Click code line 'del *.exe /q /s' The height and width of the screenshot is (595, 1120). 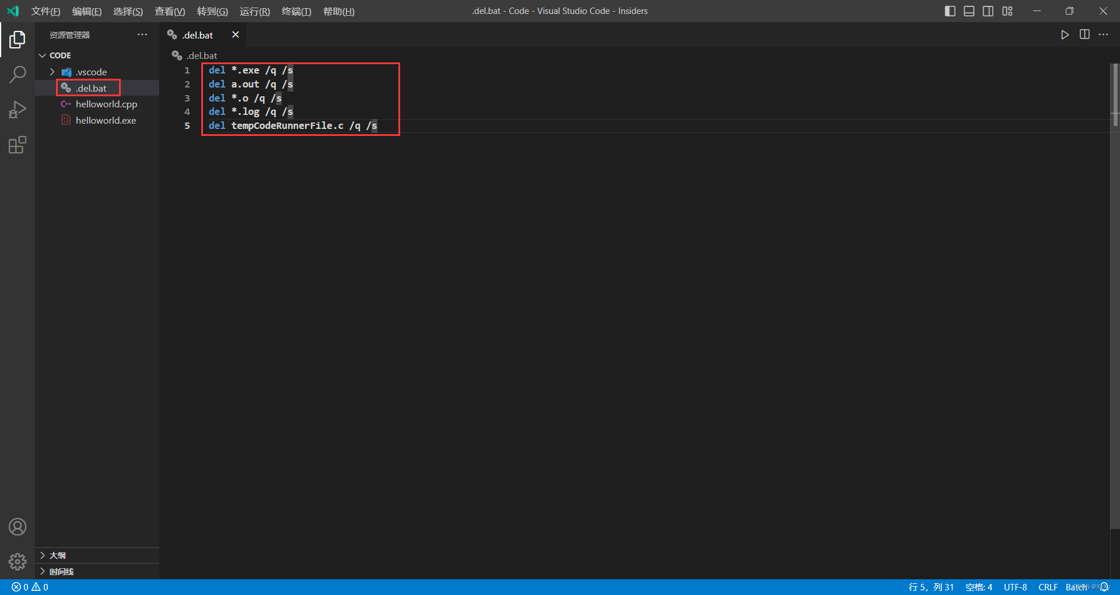[251, 71]
